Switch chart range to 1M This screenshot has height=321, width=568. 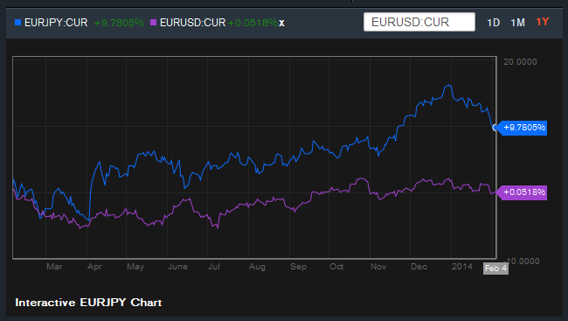(517, 23)
